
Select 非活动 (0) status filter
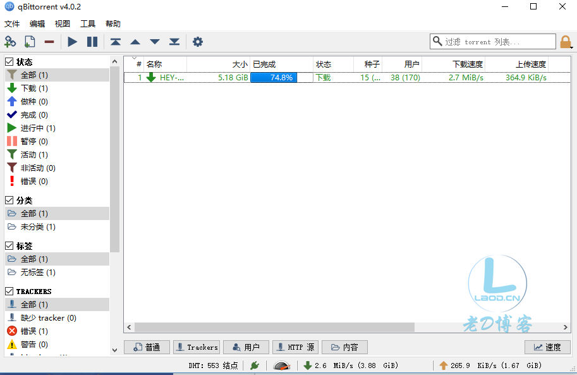pyautogui.click(x=58, y=168)
